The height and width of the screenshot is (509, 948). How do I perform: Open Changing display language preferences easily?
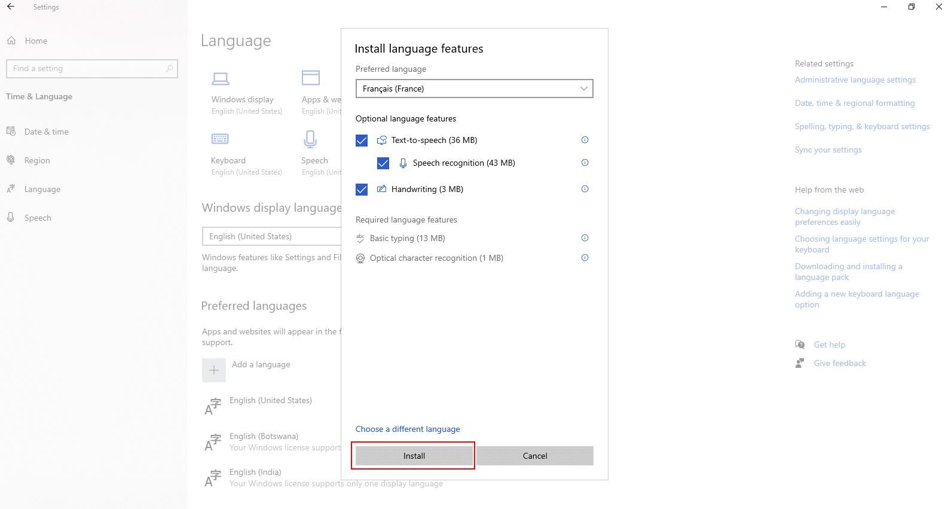click(x=845, y=217)
